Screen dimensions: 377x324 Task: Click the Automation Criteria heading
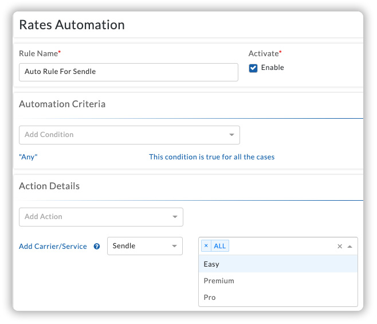click(x=62, y=104)
